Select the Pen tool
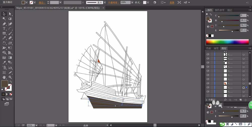The image size is (252, 127). [4, 24]
